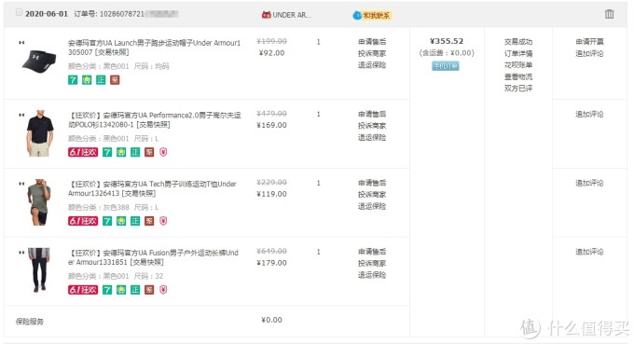
Task: Click 追加评论 in the Tech T-shirt row
Action: [589, 183]
